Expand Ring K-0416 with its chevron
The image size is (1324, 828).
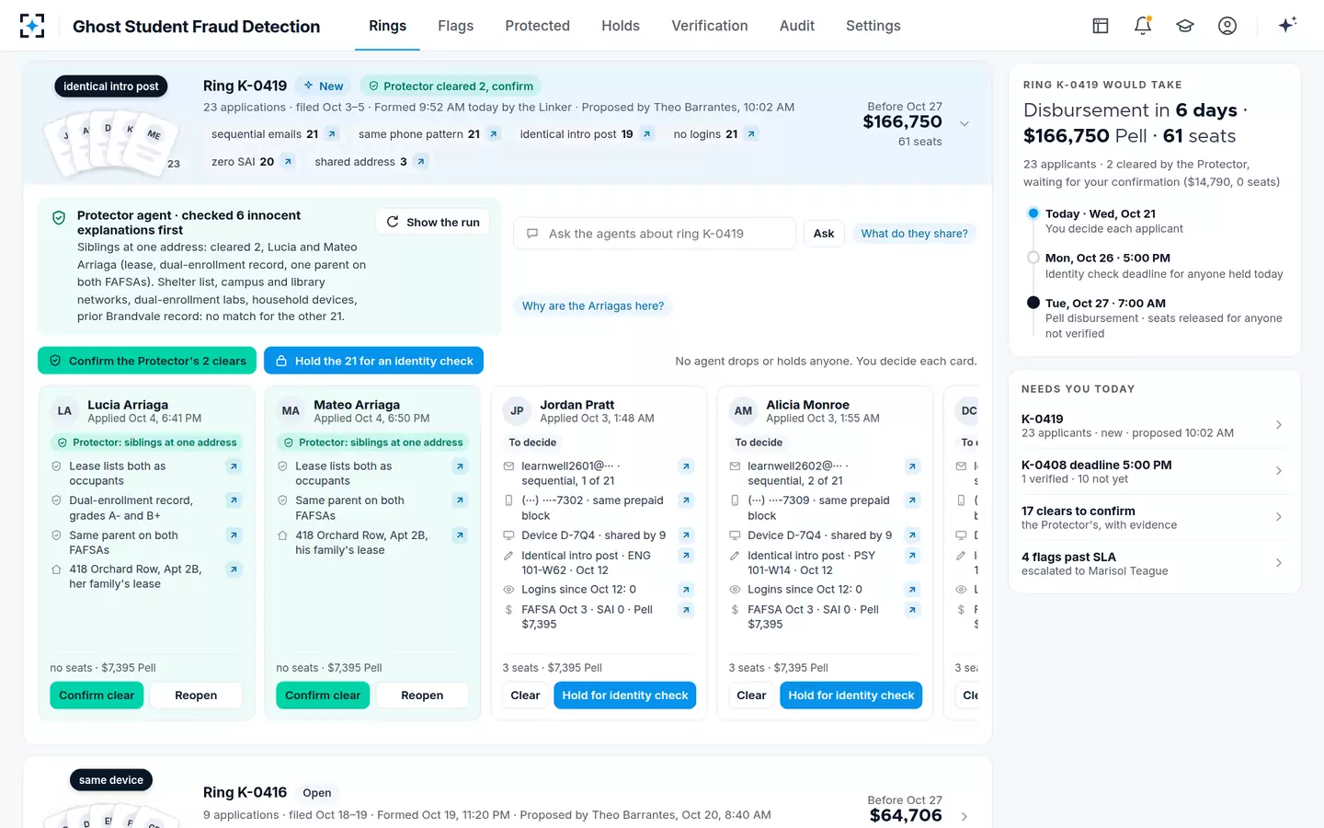tap(964, 816)
